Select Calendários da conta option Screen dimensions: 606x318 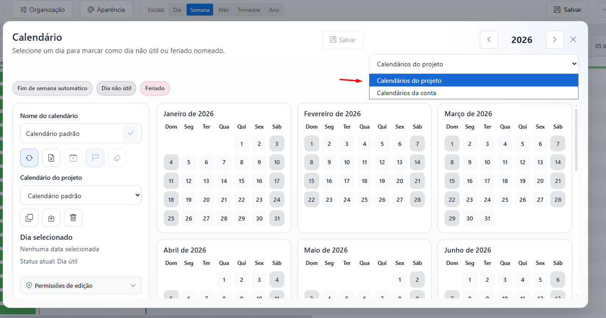[406, 93]
